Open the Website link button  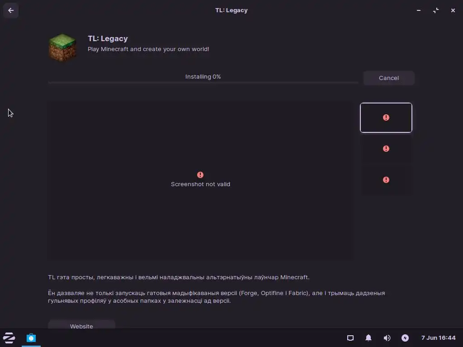tap(81, 324)
